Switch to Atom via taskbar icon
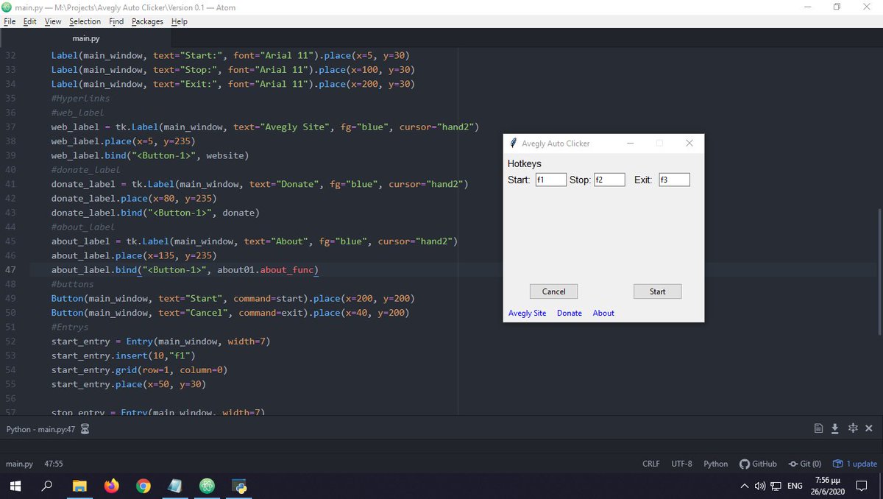 pyautogui.click(x=207, y=486)
